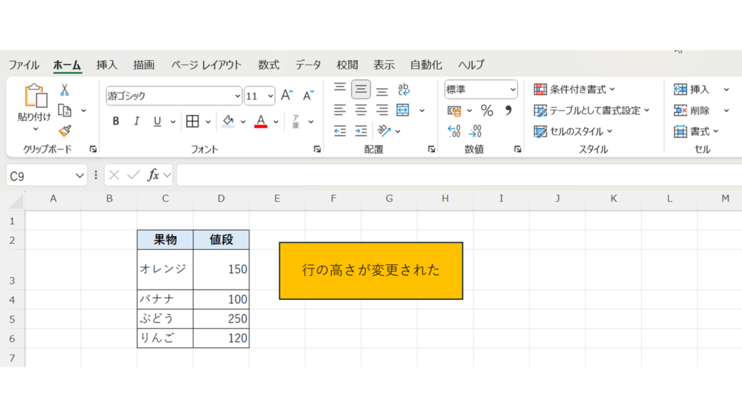742x417 pixels.
Task: Click the Insert Function fx icon
Action: pyautogui.click(x=153, y=175)
